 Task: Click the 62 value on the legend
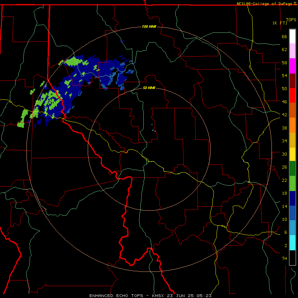click(x=284, y=50)
